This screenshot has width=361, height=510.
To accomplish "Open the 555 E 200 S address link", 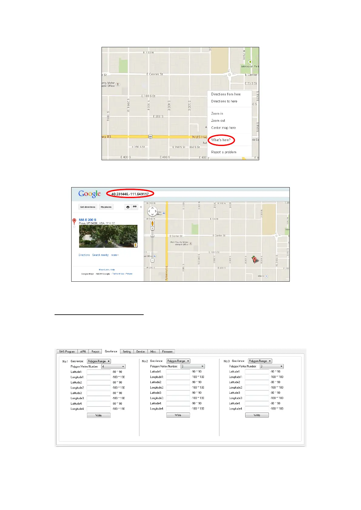I will (87, 220).
